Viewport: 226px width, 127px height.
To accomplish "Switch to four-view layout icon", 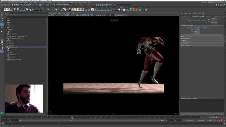I will (x=2, y=45).
